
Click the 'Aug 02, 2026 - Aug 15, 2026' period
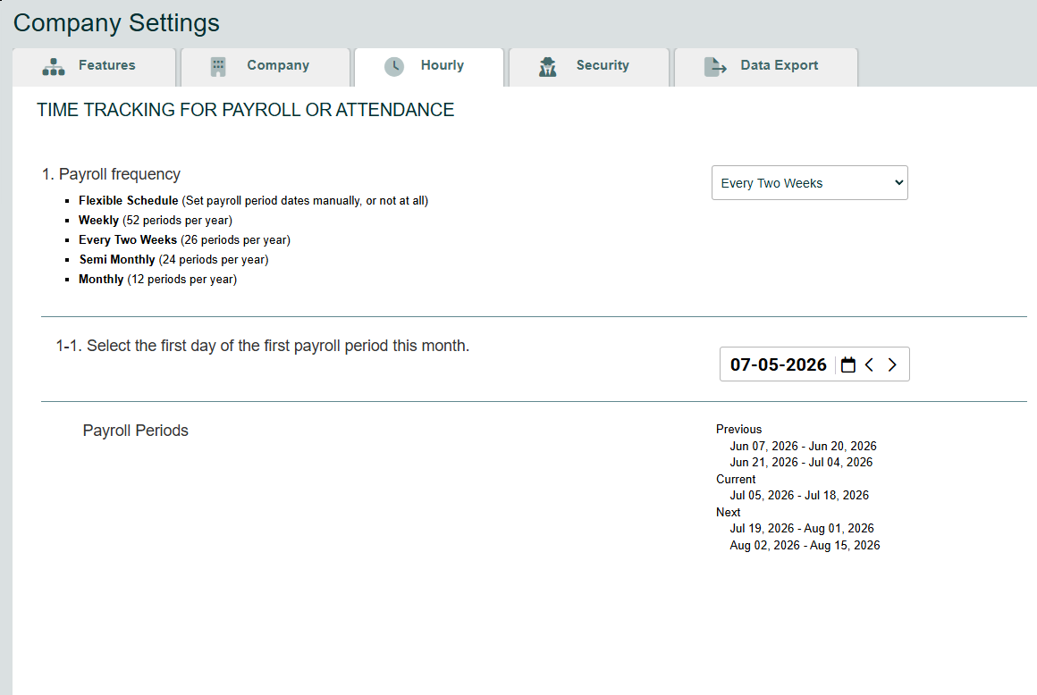point(805,546)
